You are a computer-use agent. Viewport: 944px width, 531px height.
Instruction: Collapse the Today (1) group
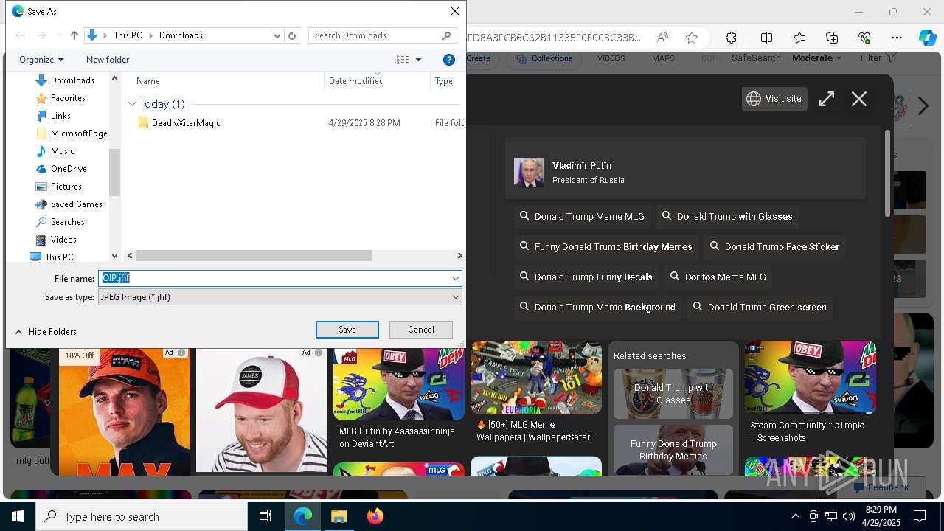coord(132,104)
